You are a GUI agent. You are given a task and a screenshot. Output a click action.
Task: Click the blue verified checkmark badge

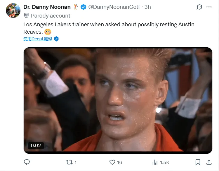(83, 7)
